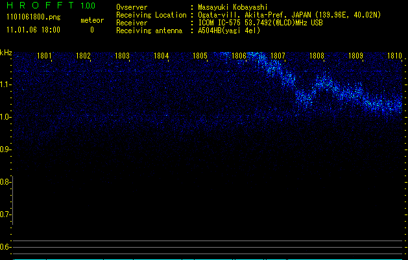Select the A504HB(yagi 4el) antenna text
Image resolution: width=408 pixels, height=260 pixels.
pyautogui.click(x=229, y=31)
